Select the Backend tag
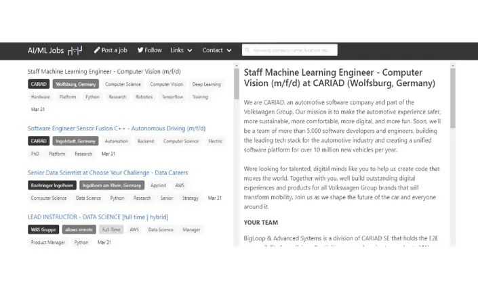The image size is (478, 289). tap(146, 141)
